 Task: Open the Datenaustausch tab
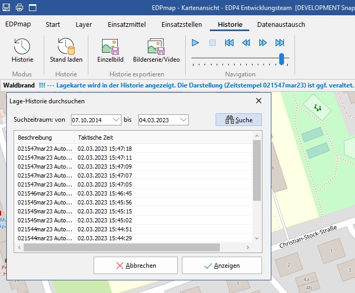pos(281,25)
